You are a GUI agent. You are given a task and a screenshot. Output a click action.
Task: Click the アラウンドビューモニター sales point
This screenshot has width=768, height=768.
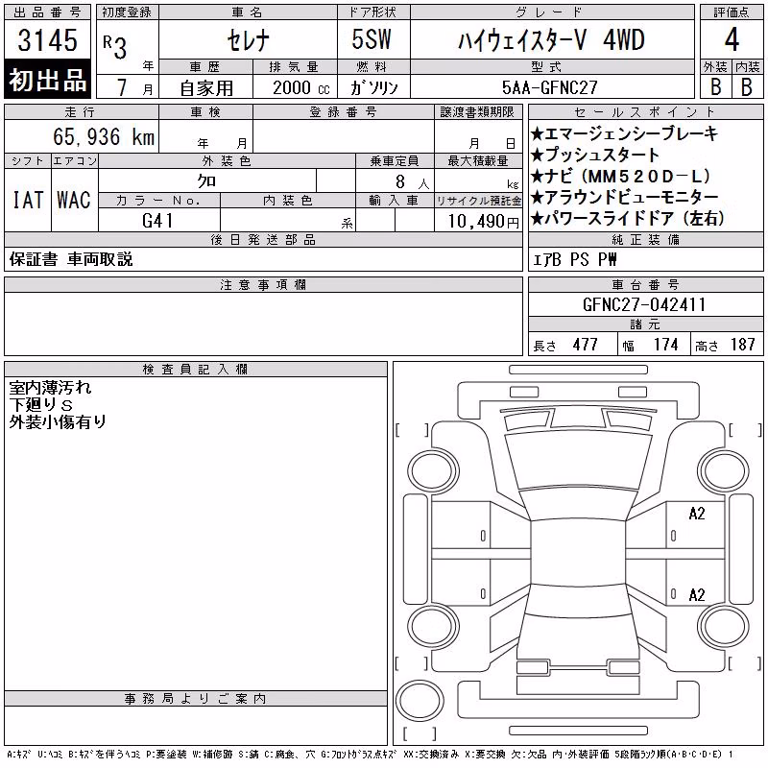coord(624,198)
